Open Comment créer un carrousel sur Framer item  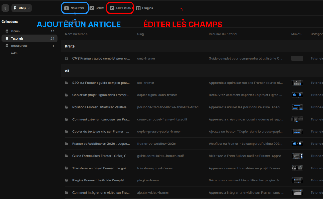[x=101, y=119]
